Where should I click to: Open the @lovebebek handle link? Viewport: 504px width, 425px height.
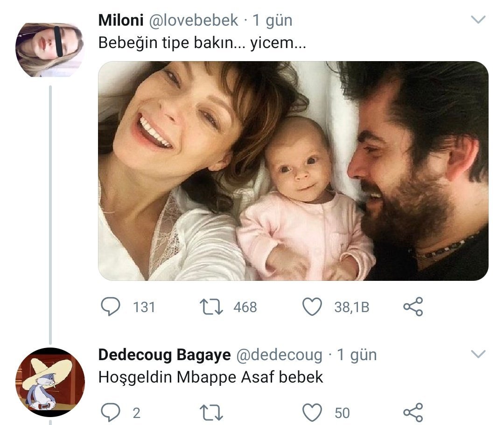point(193,21)
